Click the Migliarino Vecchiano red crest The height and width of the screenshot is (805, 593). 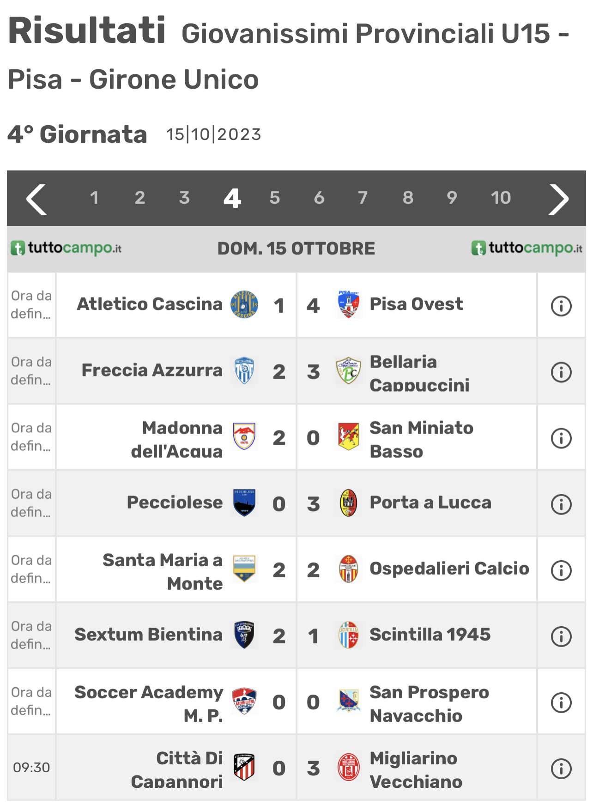coord(349,768)
